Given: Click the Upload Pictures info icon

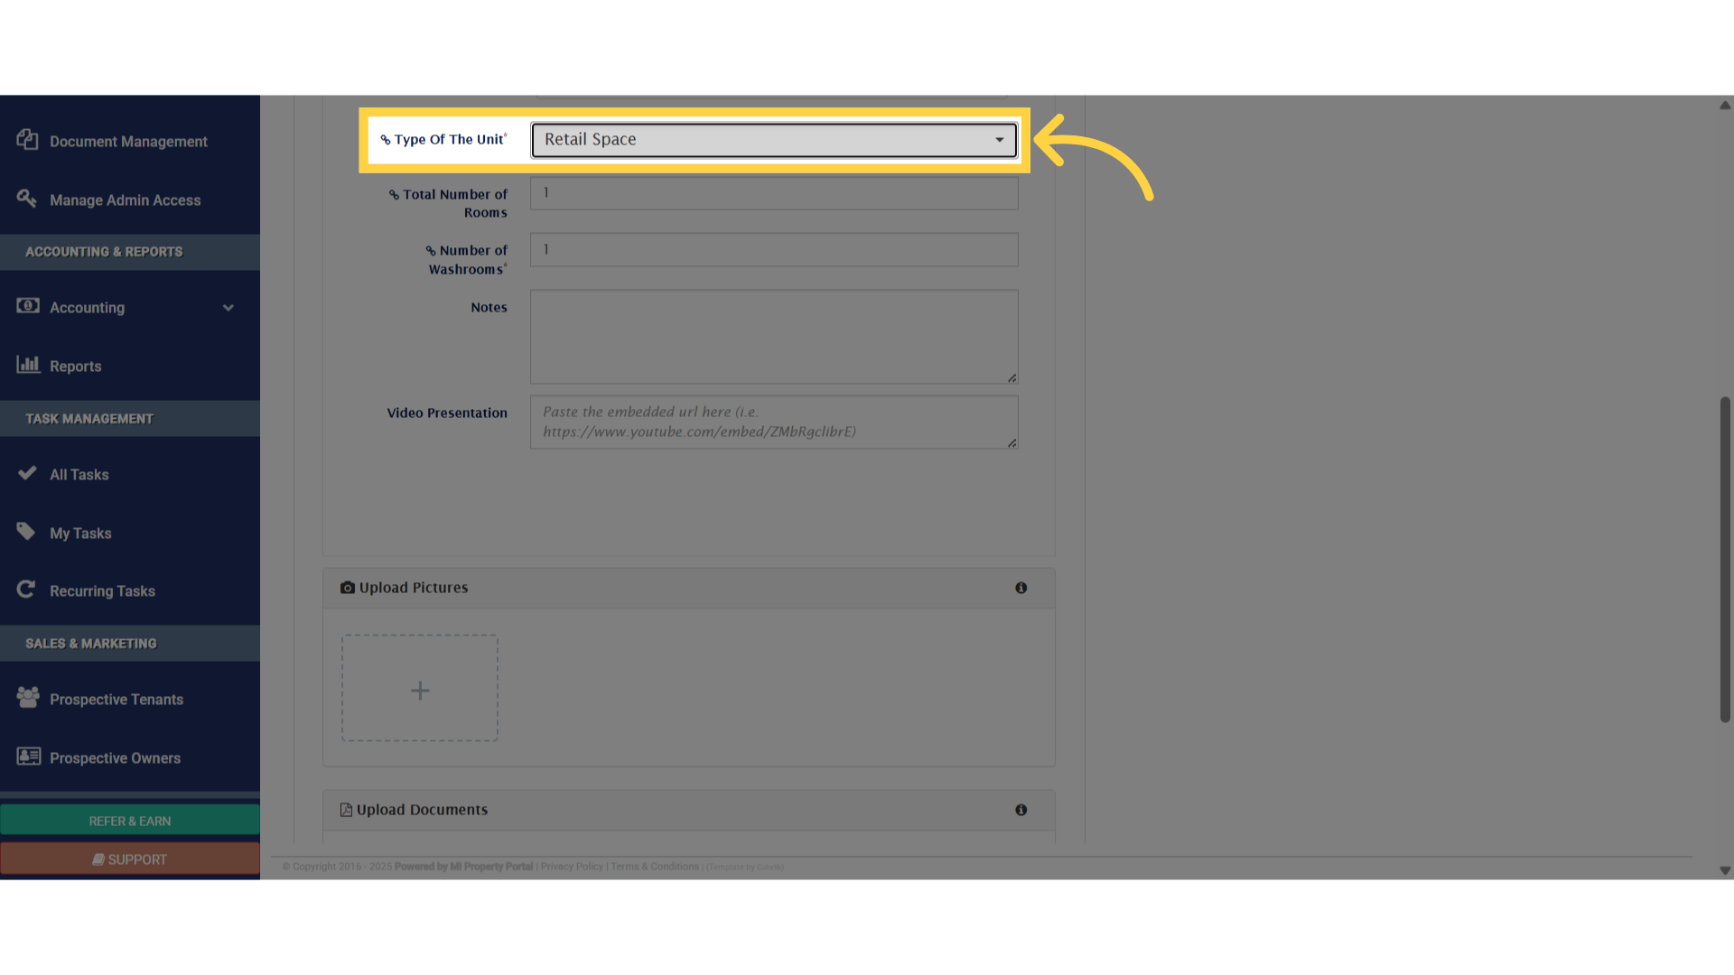Looking at the screenshot, I should pyautogui.click(x=1021, y=588).
